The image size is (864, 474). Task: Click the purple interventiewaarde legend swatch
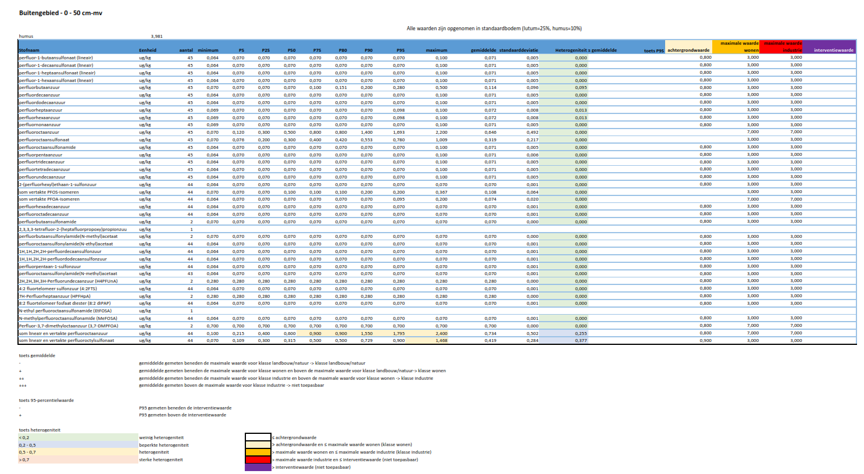pos(258,467)
